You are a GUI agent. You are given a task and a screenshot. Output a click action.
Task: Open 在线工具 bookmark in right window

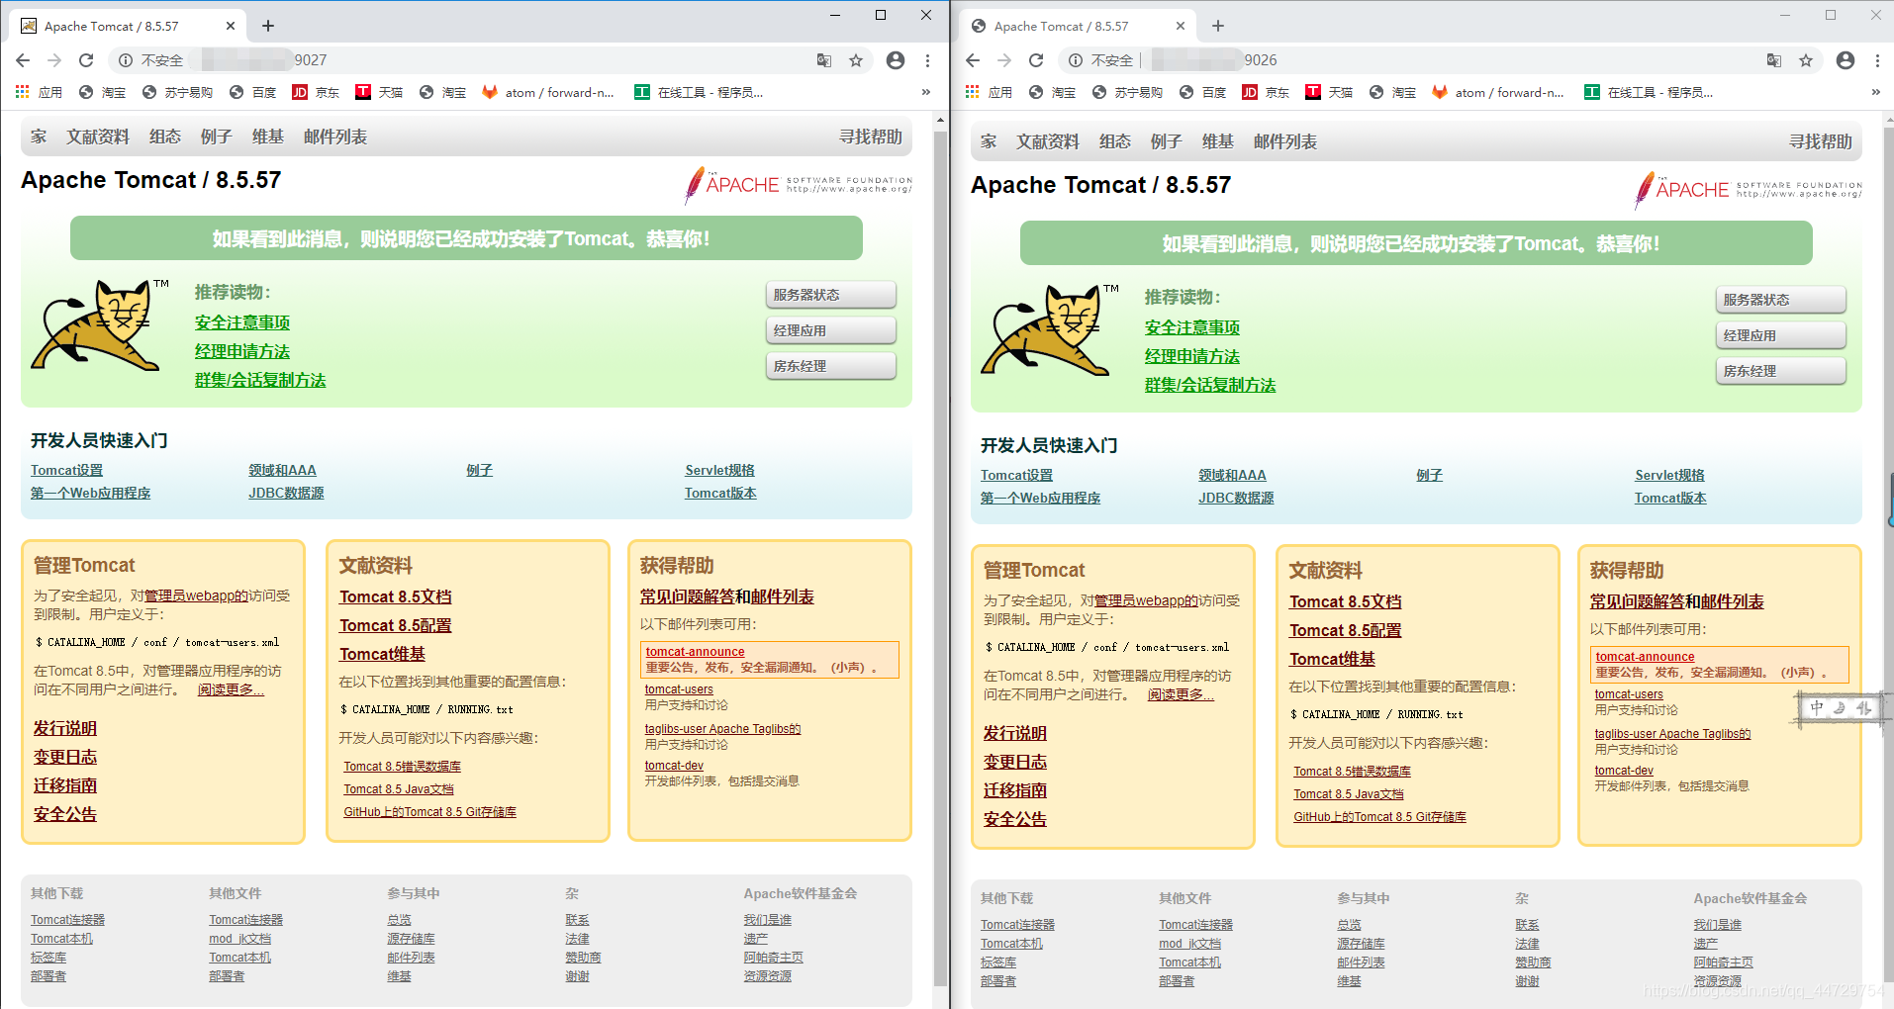point(1649,92)
